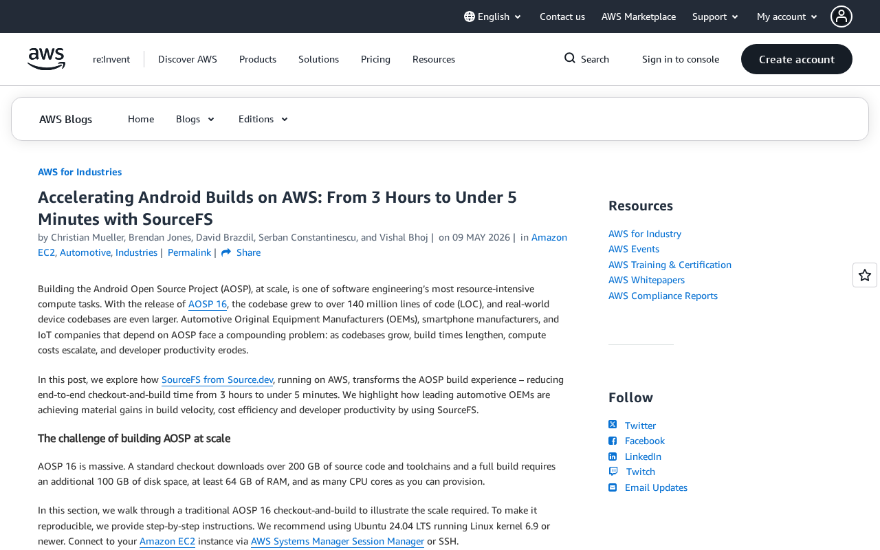Image resolution: width=880 pixels, height=550 pixels.
Task: Click the article title heading
Action: click(x=277, y=208)
